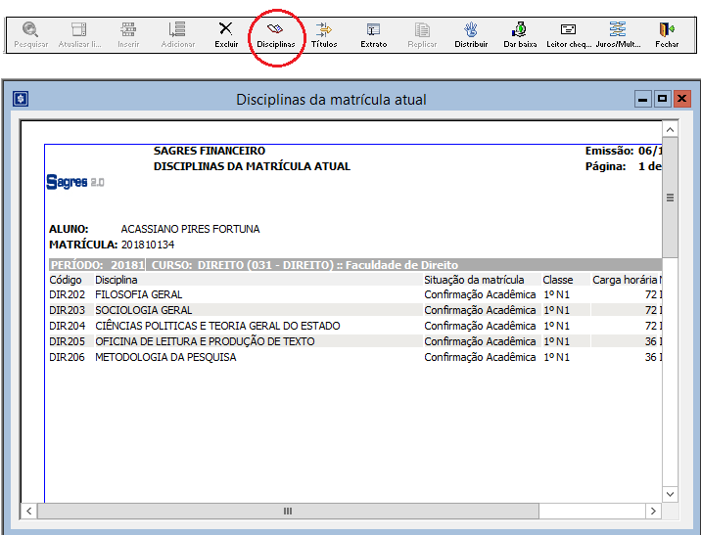Open the Leitor cheque tool
The width and height of the screenshot is (701, 535).
click(x=568, y=34)
